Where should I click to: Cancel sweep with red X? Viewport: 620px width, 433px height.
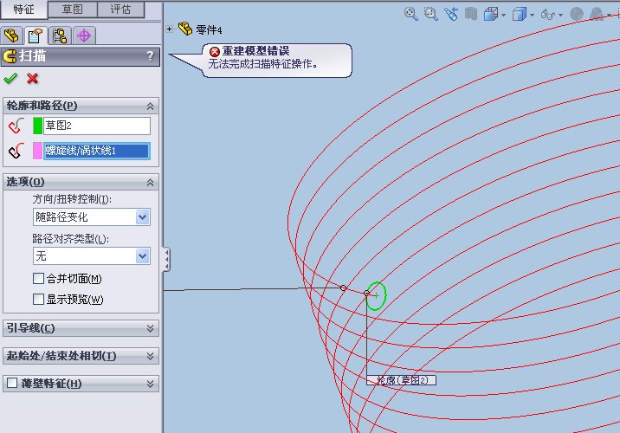(32, 78)
